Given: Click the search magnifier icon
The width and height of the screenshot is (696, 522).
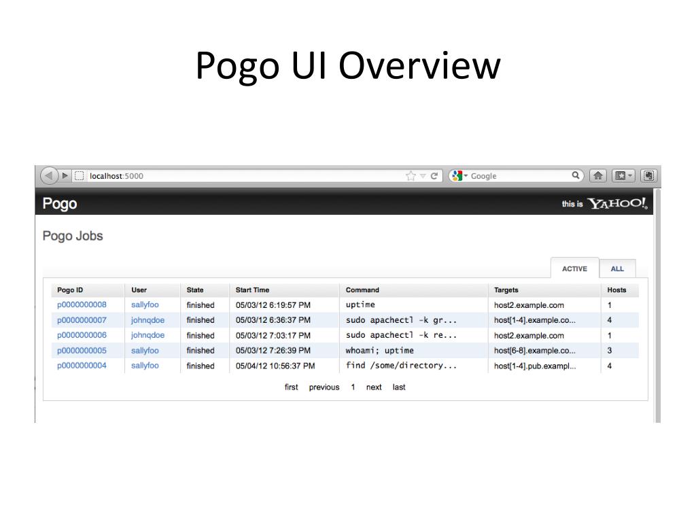Looking at the screenshot, I should tap(576, 175).
